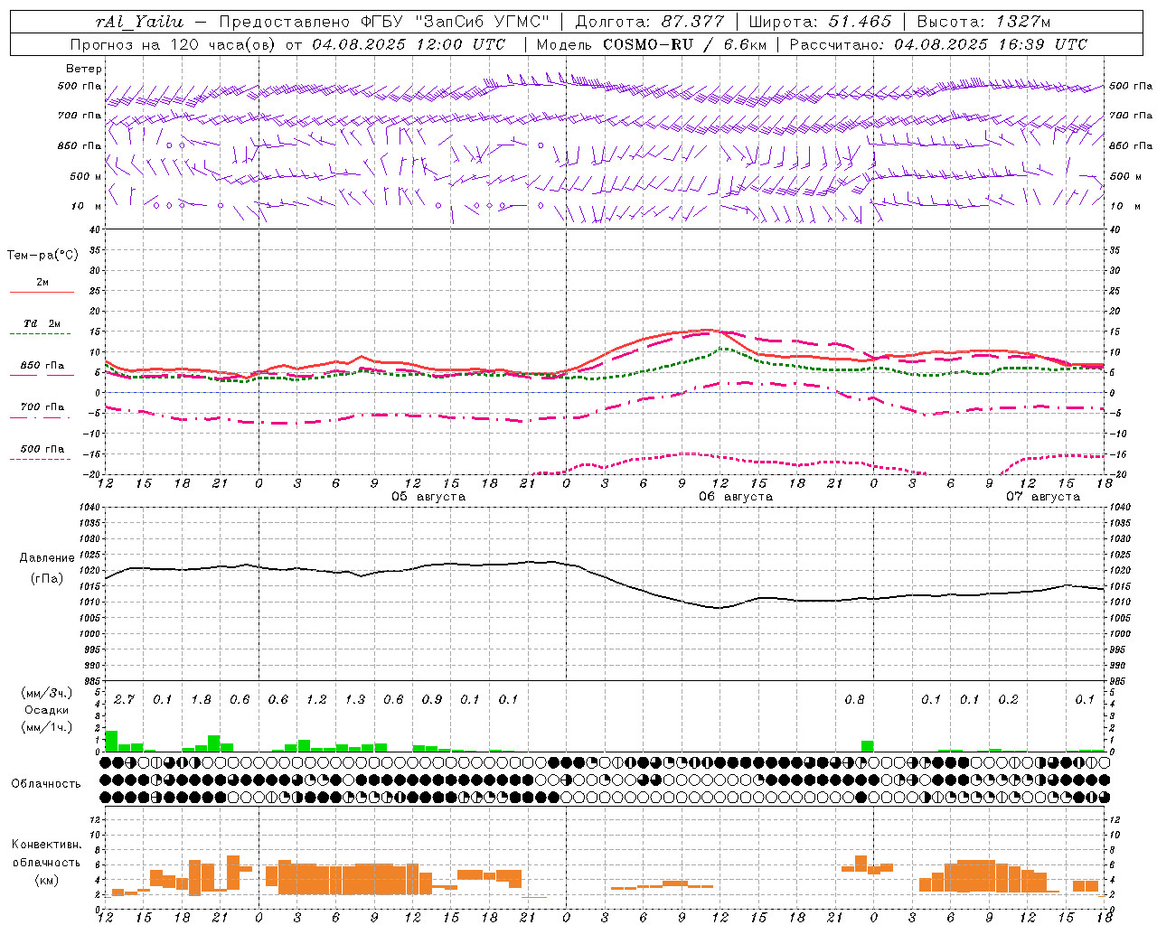
Task: Click the "Ветер" wind panel label
Action: pyautogui.click(x=84, y=69)
